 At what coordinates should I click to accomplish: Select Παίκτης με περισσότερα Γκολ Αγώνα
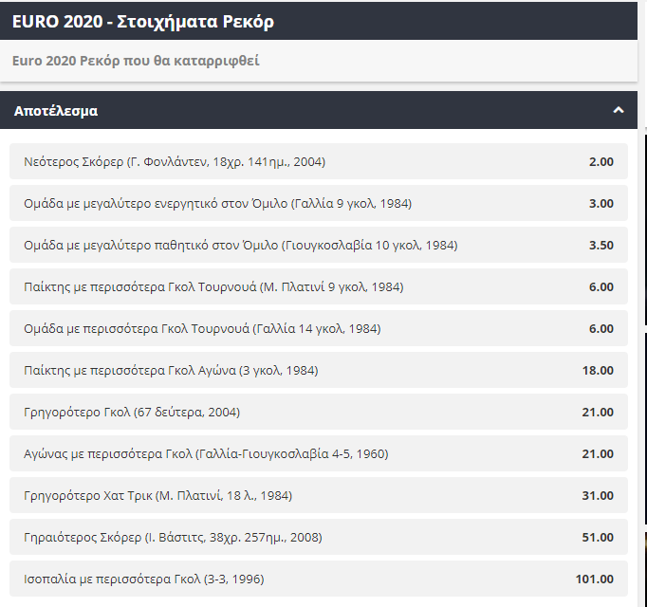click(319, 370)
